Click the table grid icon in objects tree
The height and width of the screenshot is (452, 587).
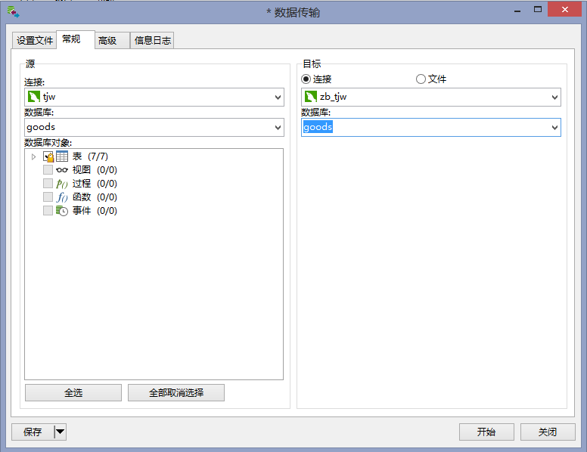point(62,156)
